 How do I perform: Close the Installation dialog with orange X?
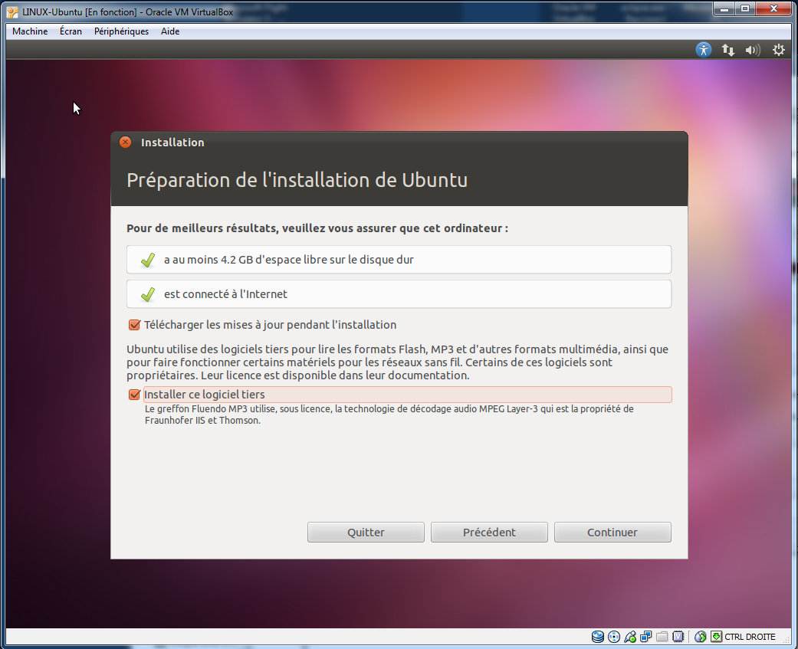pyautogui.click(x=125, y=143)
